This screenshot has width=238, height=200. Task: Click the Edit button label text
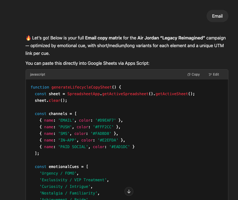pos(216,74)
